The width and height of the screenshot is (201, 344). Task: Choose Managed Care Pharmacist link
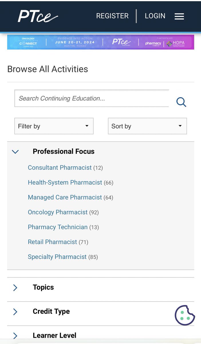[65, 197]
